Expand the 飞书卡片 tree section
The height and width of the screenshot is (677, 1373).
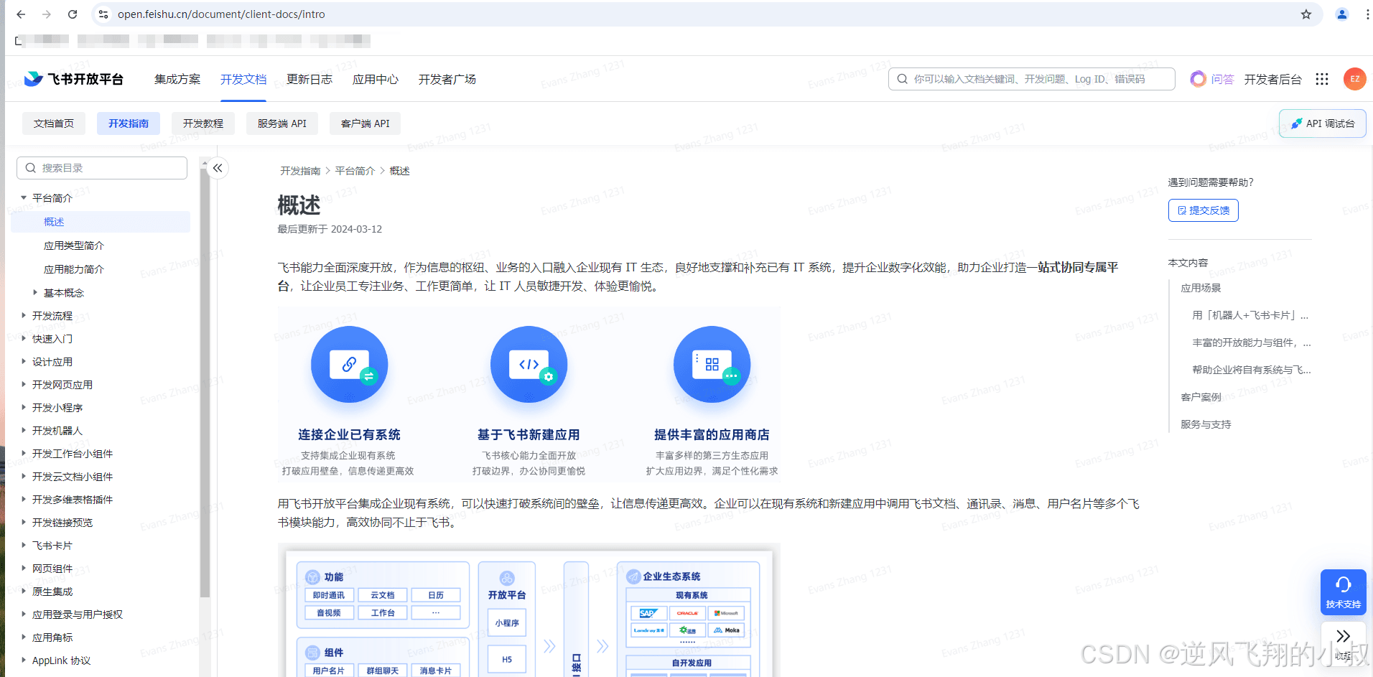coord(24,546)
